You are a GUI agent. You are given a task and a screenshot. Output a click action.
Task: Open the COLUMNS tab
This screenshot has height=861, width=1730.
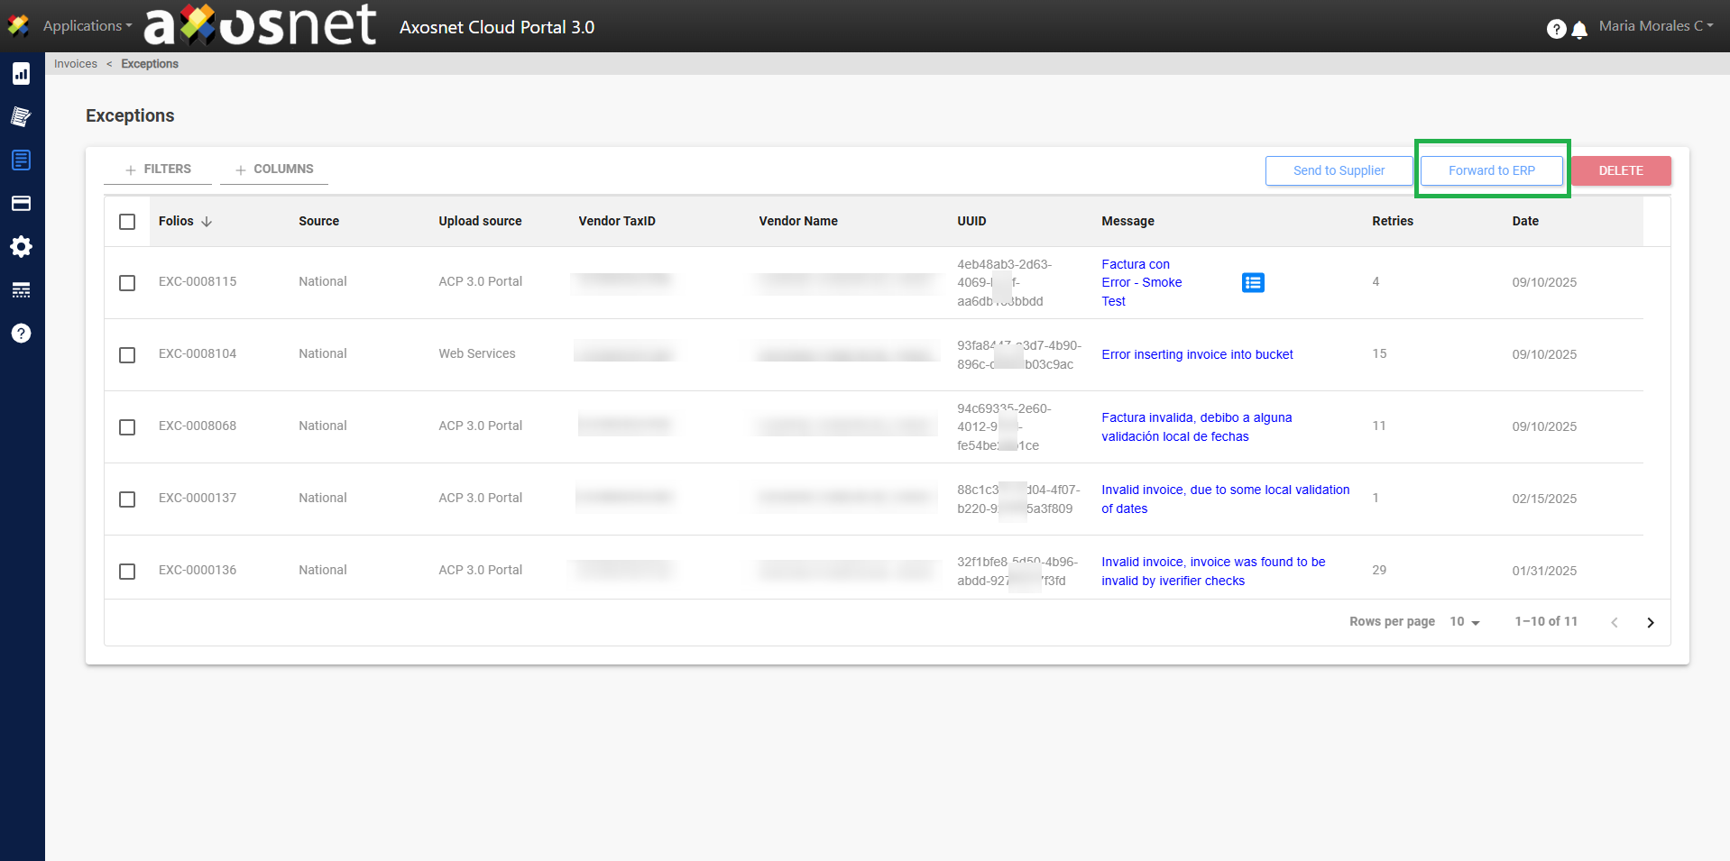coord(274,169)
